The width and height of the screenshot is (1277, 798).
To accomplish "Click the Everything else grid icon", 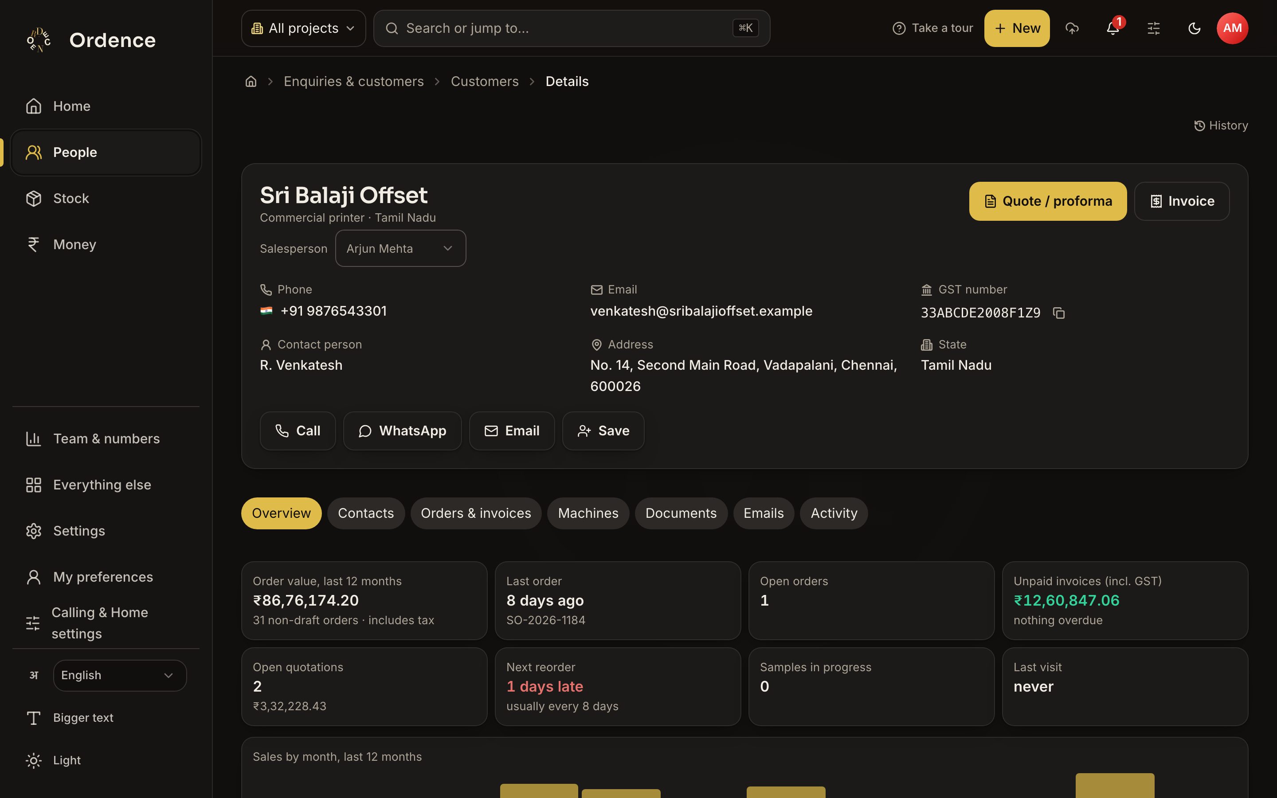I will [34, 485].
